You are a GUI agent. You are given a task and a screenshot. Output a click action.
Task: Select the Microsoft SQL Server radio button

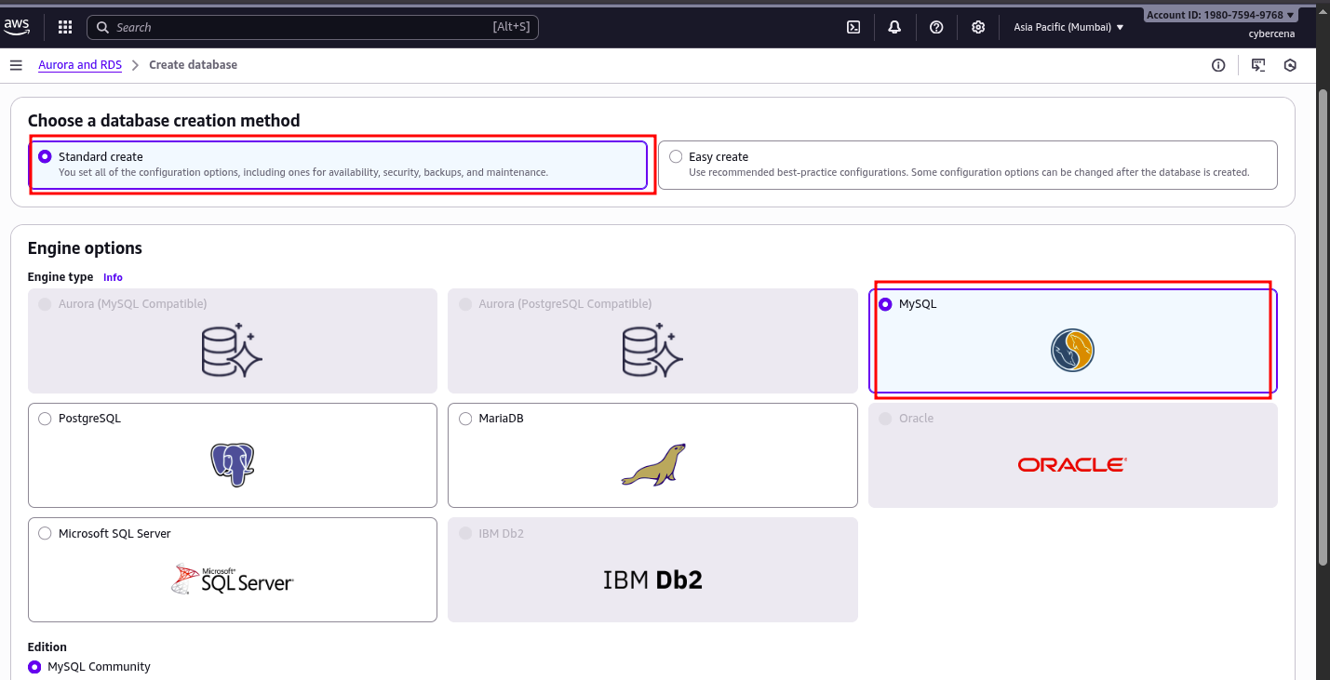(x=45, y=533)
